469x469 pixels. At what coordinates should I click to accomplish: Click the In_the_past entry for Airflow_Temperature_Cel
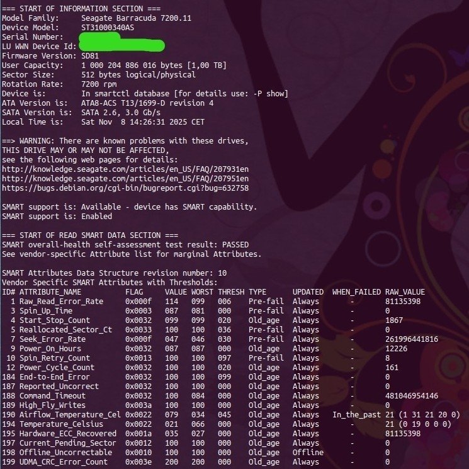[356, 415]
